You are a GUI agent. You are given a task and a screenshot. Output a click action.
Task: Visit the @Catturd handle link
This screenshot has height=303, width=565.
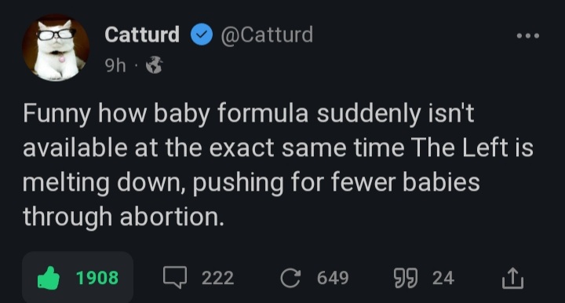tap(267, 35)
